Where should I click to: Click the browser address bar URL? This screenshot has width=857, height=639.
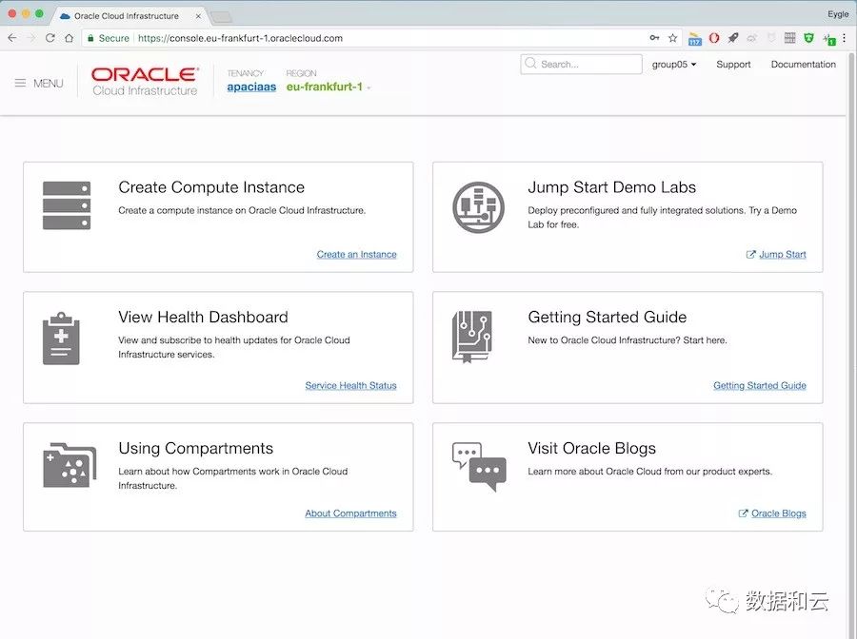click(x=241, y=38)
